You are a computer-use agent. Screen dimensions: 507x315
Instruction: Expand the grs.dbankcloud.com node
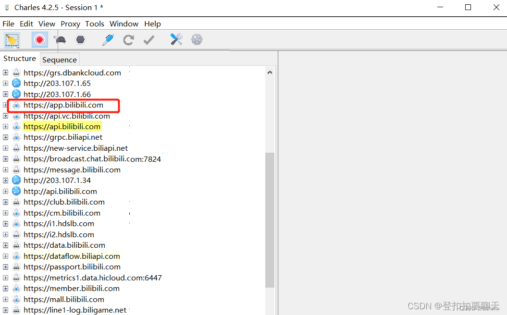point(5,73)
